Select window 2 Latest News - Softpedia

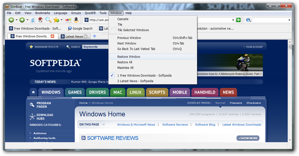point(153,81)
